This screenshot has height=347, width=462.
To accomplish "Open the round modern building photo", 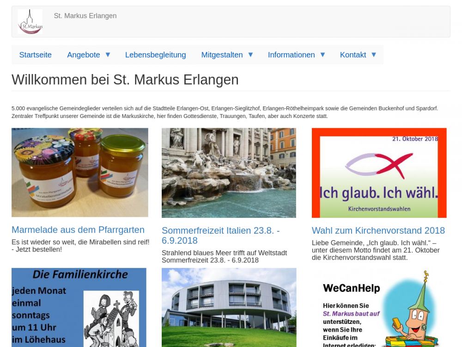I will 229,307.
